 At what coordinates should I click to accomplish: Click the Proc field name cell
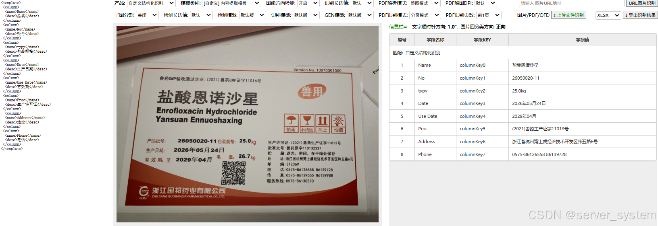pyautogui.click(x=435, y=129)
